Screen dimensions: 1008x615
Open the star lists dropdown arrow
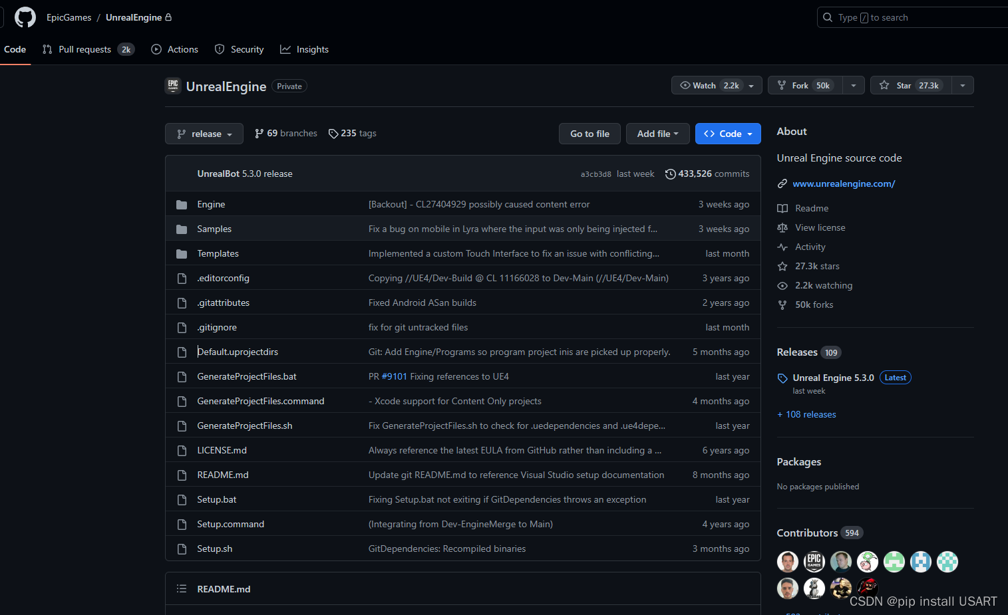point(963,85)
